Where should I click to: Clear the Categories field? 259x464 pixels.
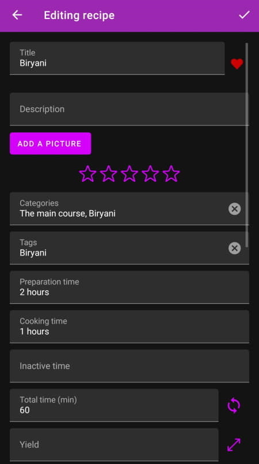(x=234, y=209)
